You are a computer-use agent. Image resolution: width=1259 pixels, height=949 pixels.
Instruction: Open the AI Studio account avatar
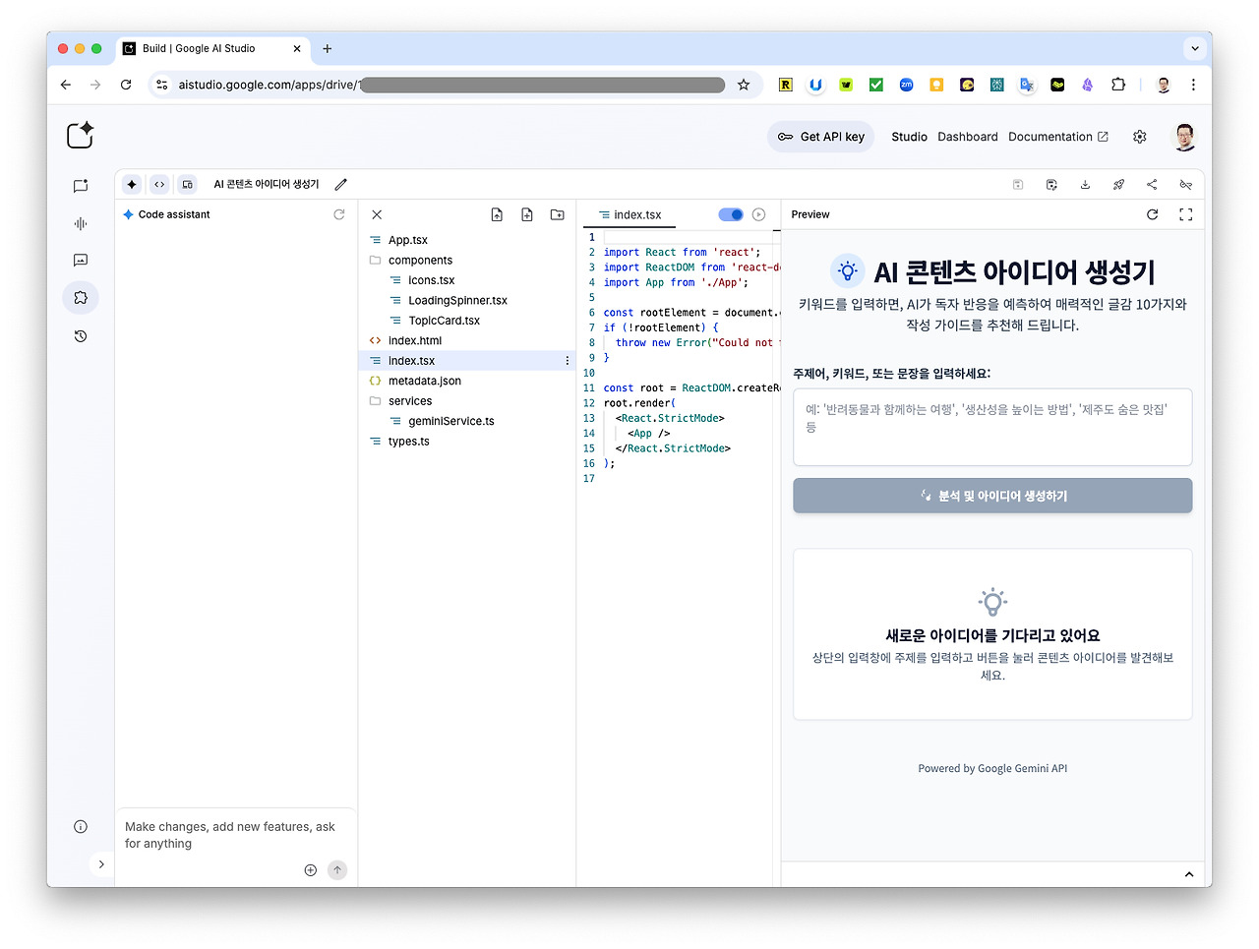(x=1185, y=137)
